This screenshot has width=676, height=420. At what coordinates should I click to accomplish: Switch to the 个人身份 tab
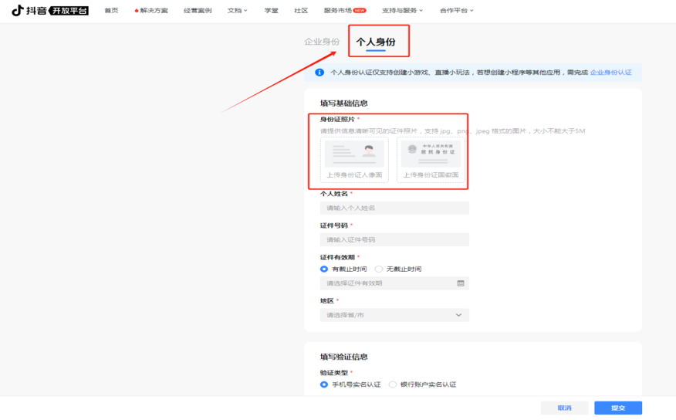coord(376,42)
